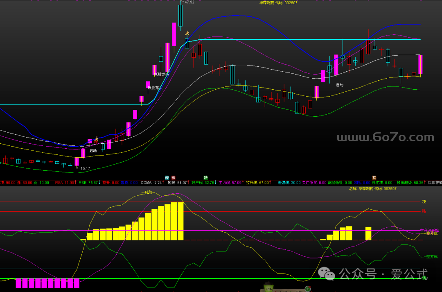Click the 空方线 label on green line
This screenshot has height=292, width=442.
(431, 257)
